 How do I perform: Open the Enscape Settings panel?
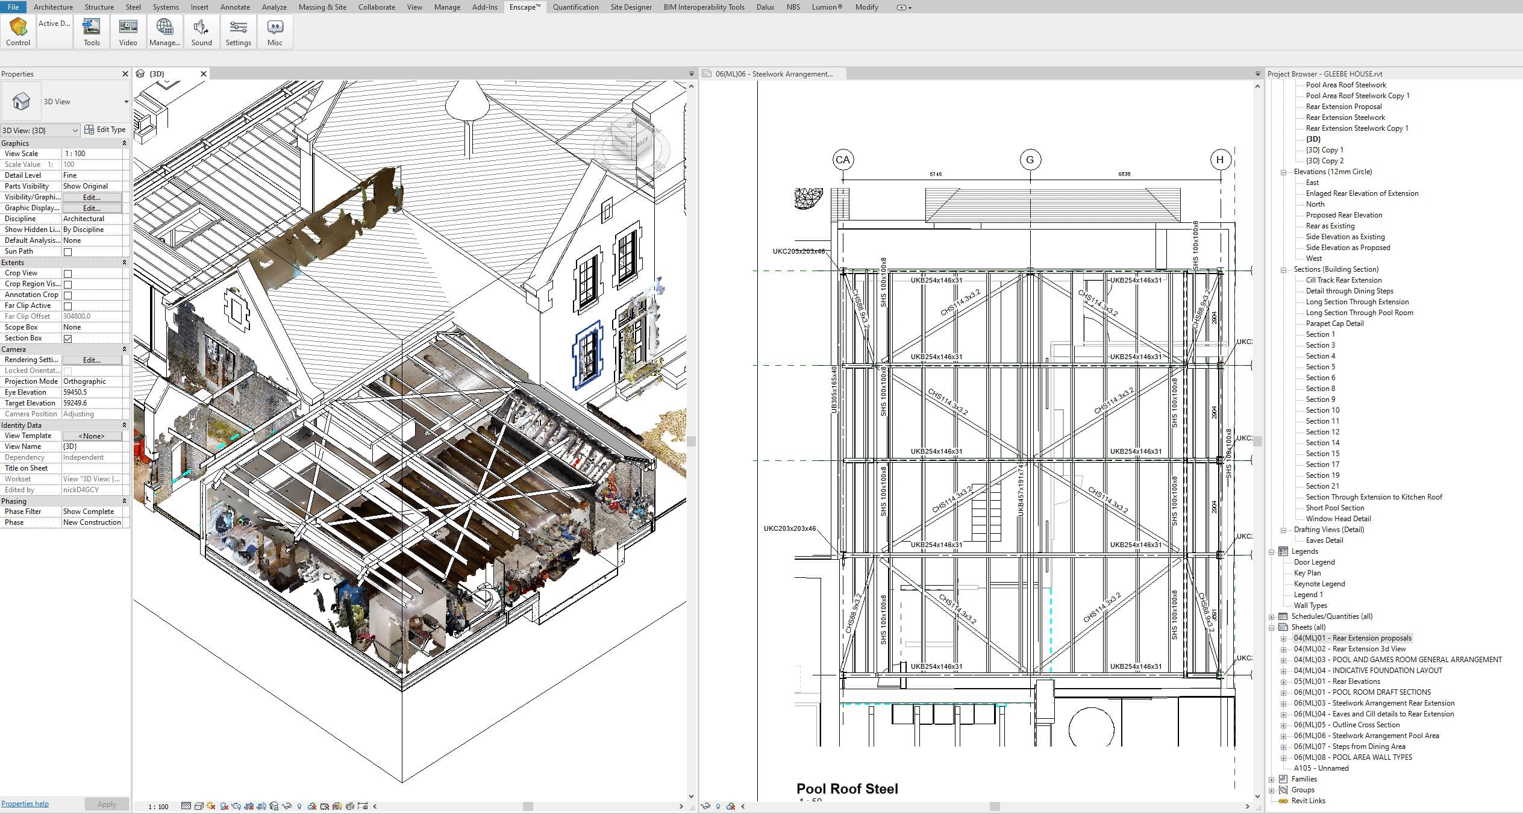click(238, 31)
